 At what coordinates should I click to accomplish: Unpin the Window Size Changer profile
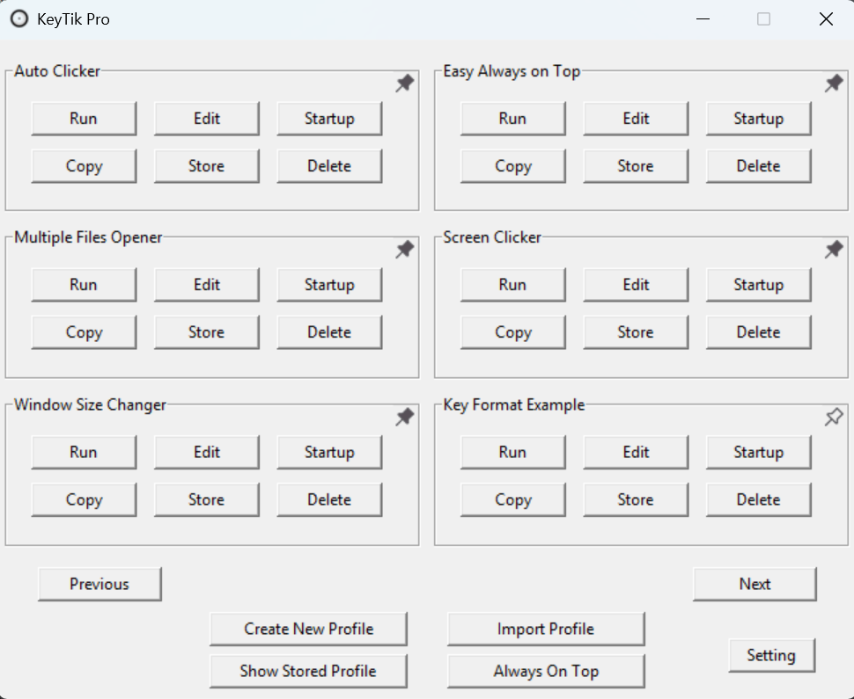[x=405, y=417]
